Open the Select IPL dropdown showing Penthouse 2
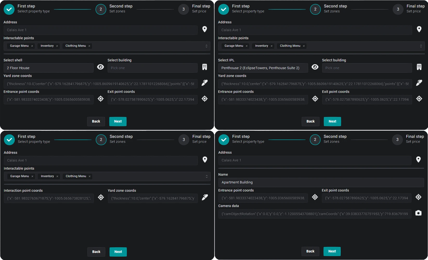The width and height of the screenshot is (428, 260). point(263,68)
